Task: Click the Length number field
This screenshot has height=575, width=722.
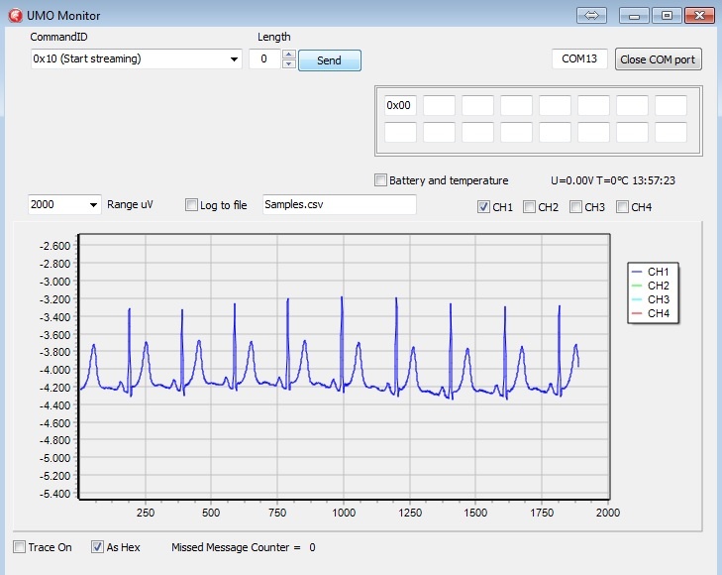Action: pos(264,58)
